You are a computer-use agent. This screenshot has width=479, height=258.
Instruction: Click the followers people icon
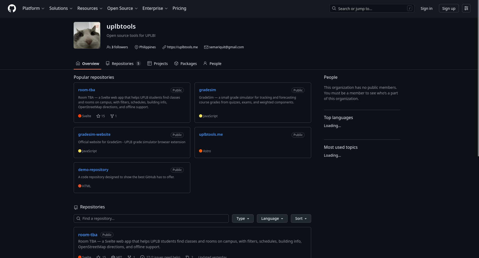click(108, 47)
